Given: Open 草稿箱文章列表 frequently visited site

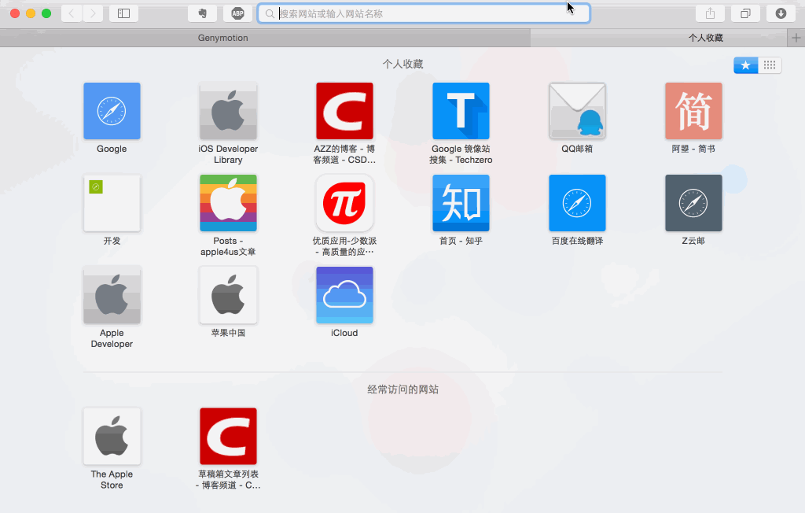Looking at the screenshot, I should [x=229, y=437].
